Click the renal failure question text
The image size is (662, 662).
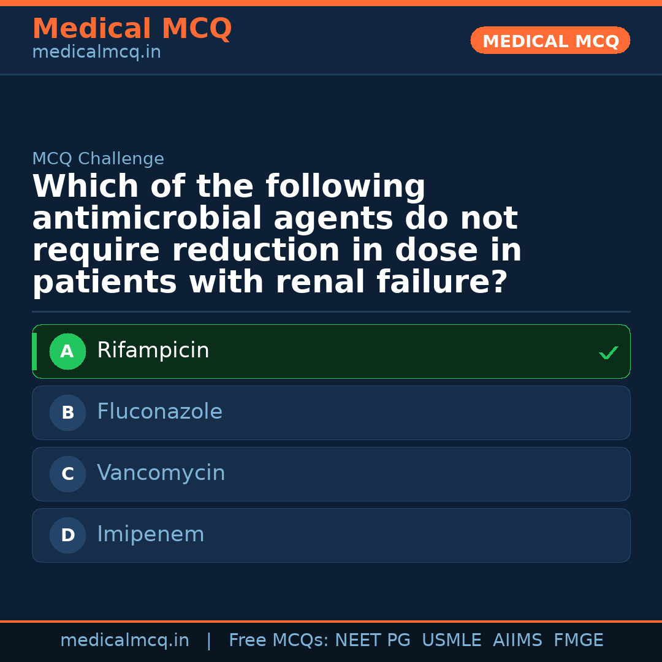tap(276, 235)
